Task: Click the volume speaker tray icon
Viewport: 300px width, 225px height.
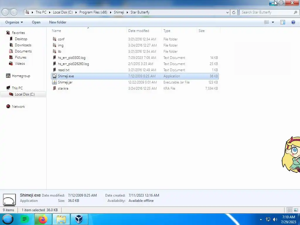Action: pyautogui.click(x=275, y=219)
